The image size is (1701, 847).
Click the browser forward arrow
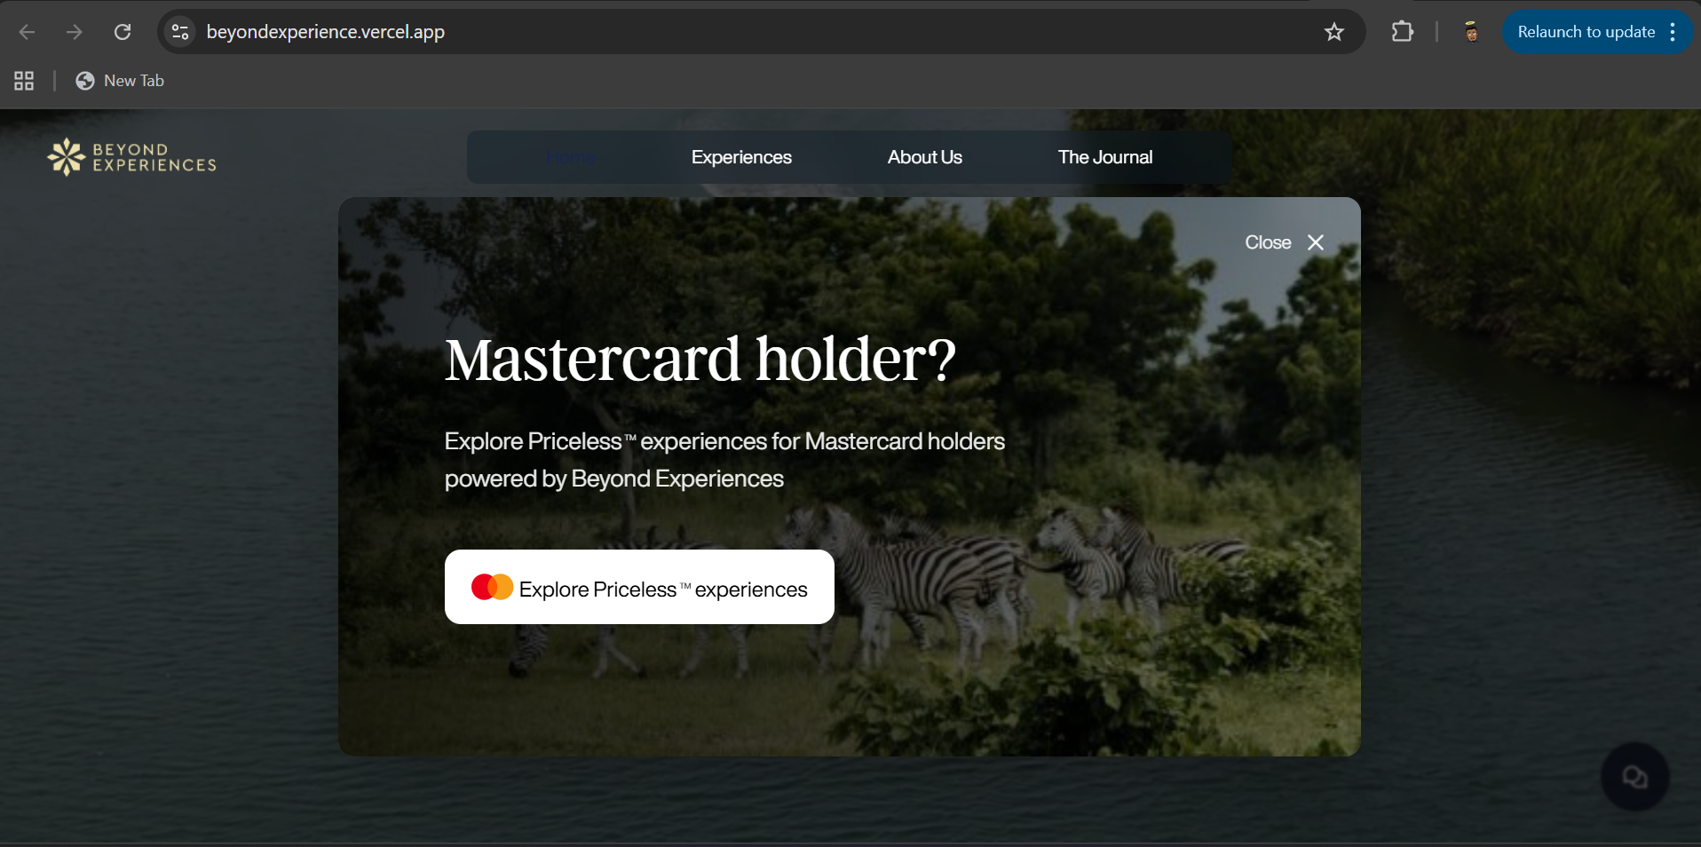pos(75,32)
